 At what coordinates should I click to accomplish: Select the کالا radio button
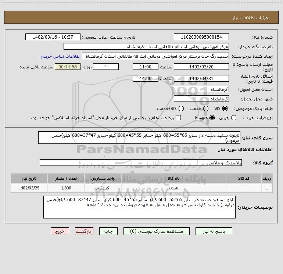tap(225, 108)
